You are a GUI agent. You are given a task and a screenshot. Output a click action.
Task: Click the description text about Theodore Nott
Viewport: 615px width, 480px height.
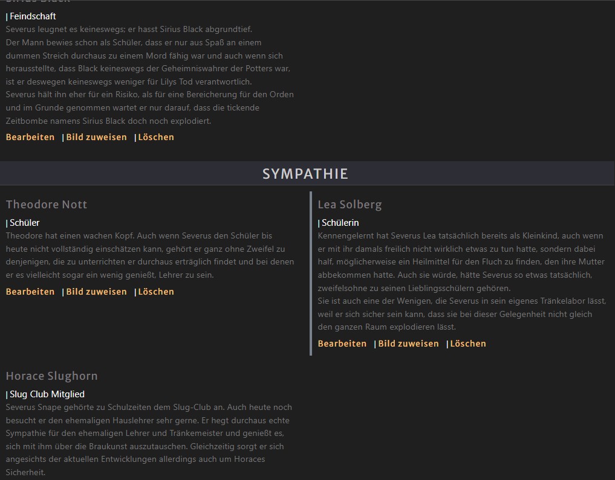coord(149,255)
